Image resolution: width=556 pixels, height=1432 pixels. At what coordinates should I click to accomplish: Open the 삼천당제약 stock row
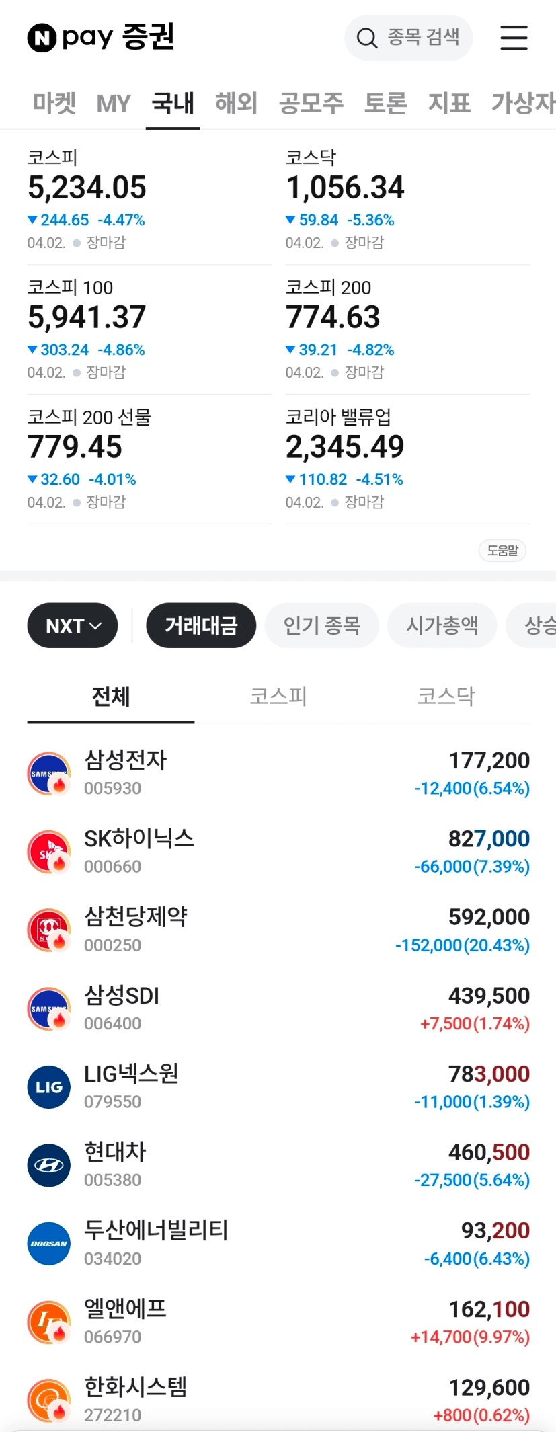tap(278, 930)
